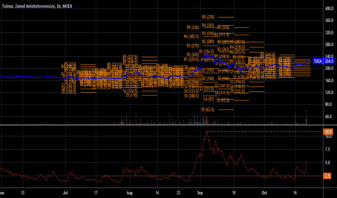Select the R2 (263) pivot label

(223, 49)
